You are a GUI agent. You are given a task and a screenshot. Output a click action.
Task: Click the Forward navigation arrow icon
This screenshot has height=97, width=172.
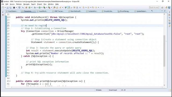click(101, 8)
